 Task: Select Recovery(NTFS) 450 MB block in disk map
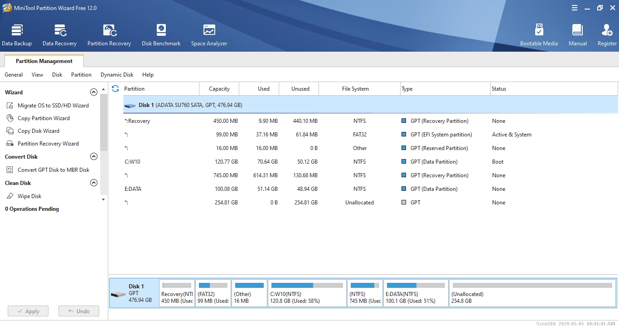click(177, 293)
